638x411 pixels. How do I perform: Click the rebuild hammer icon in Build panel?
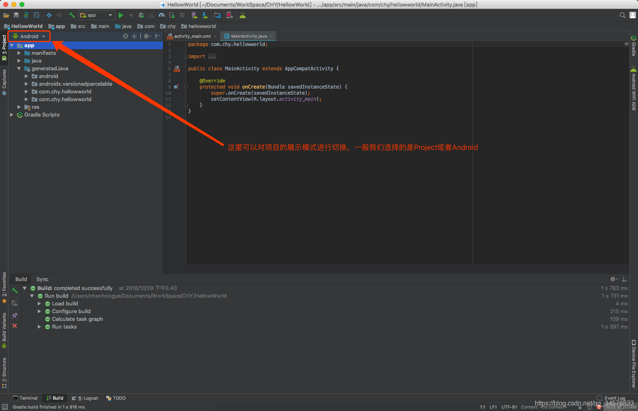(15, 290)
